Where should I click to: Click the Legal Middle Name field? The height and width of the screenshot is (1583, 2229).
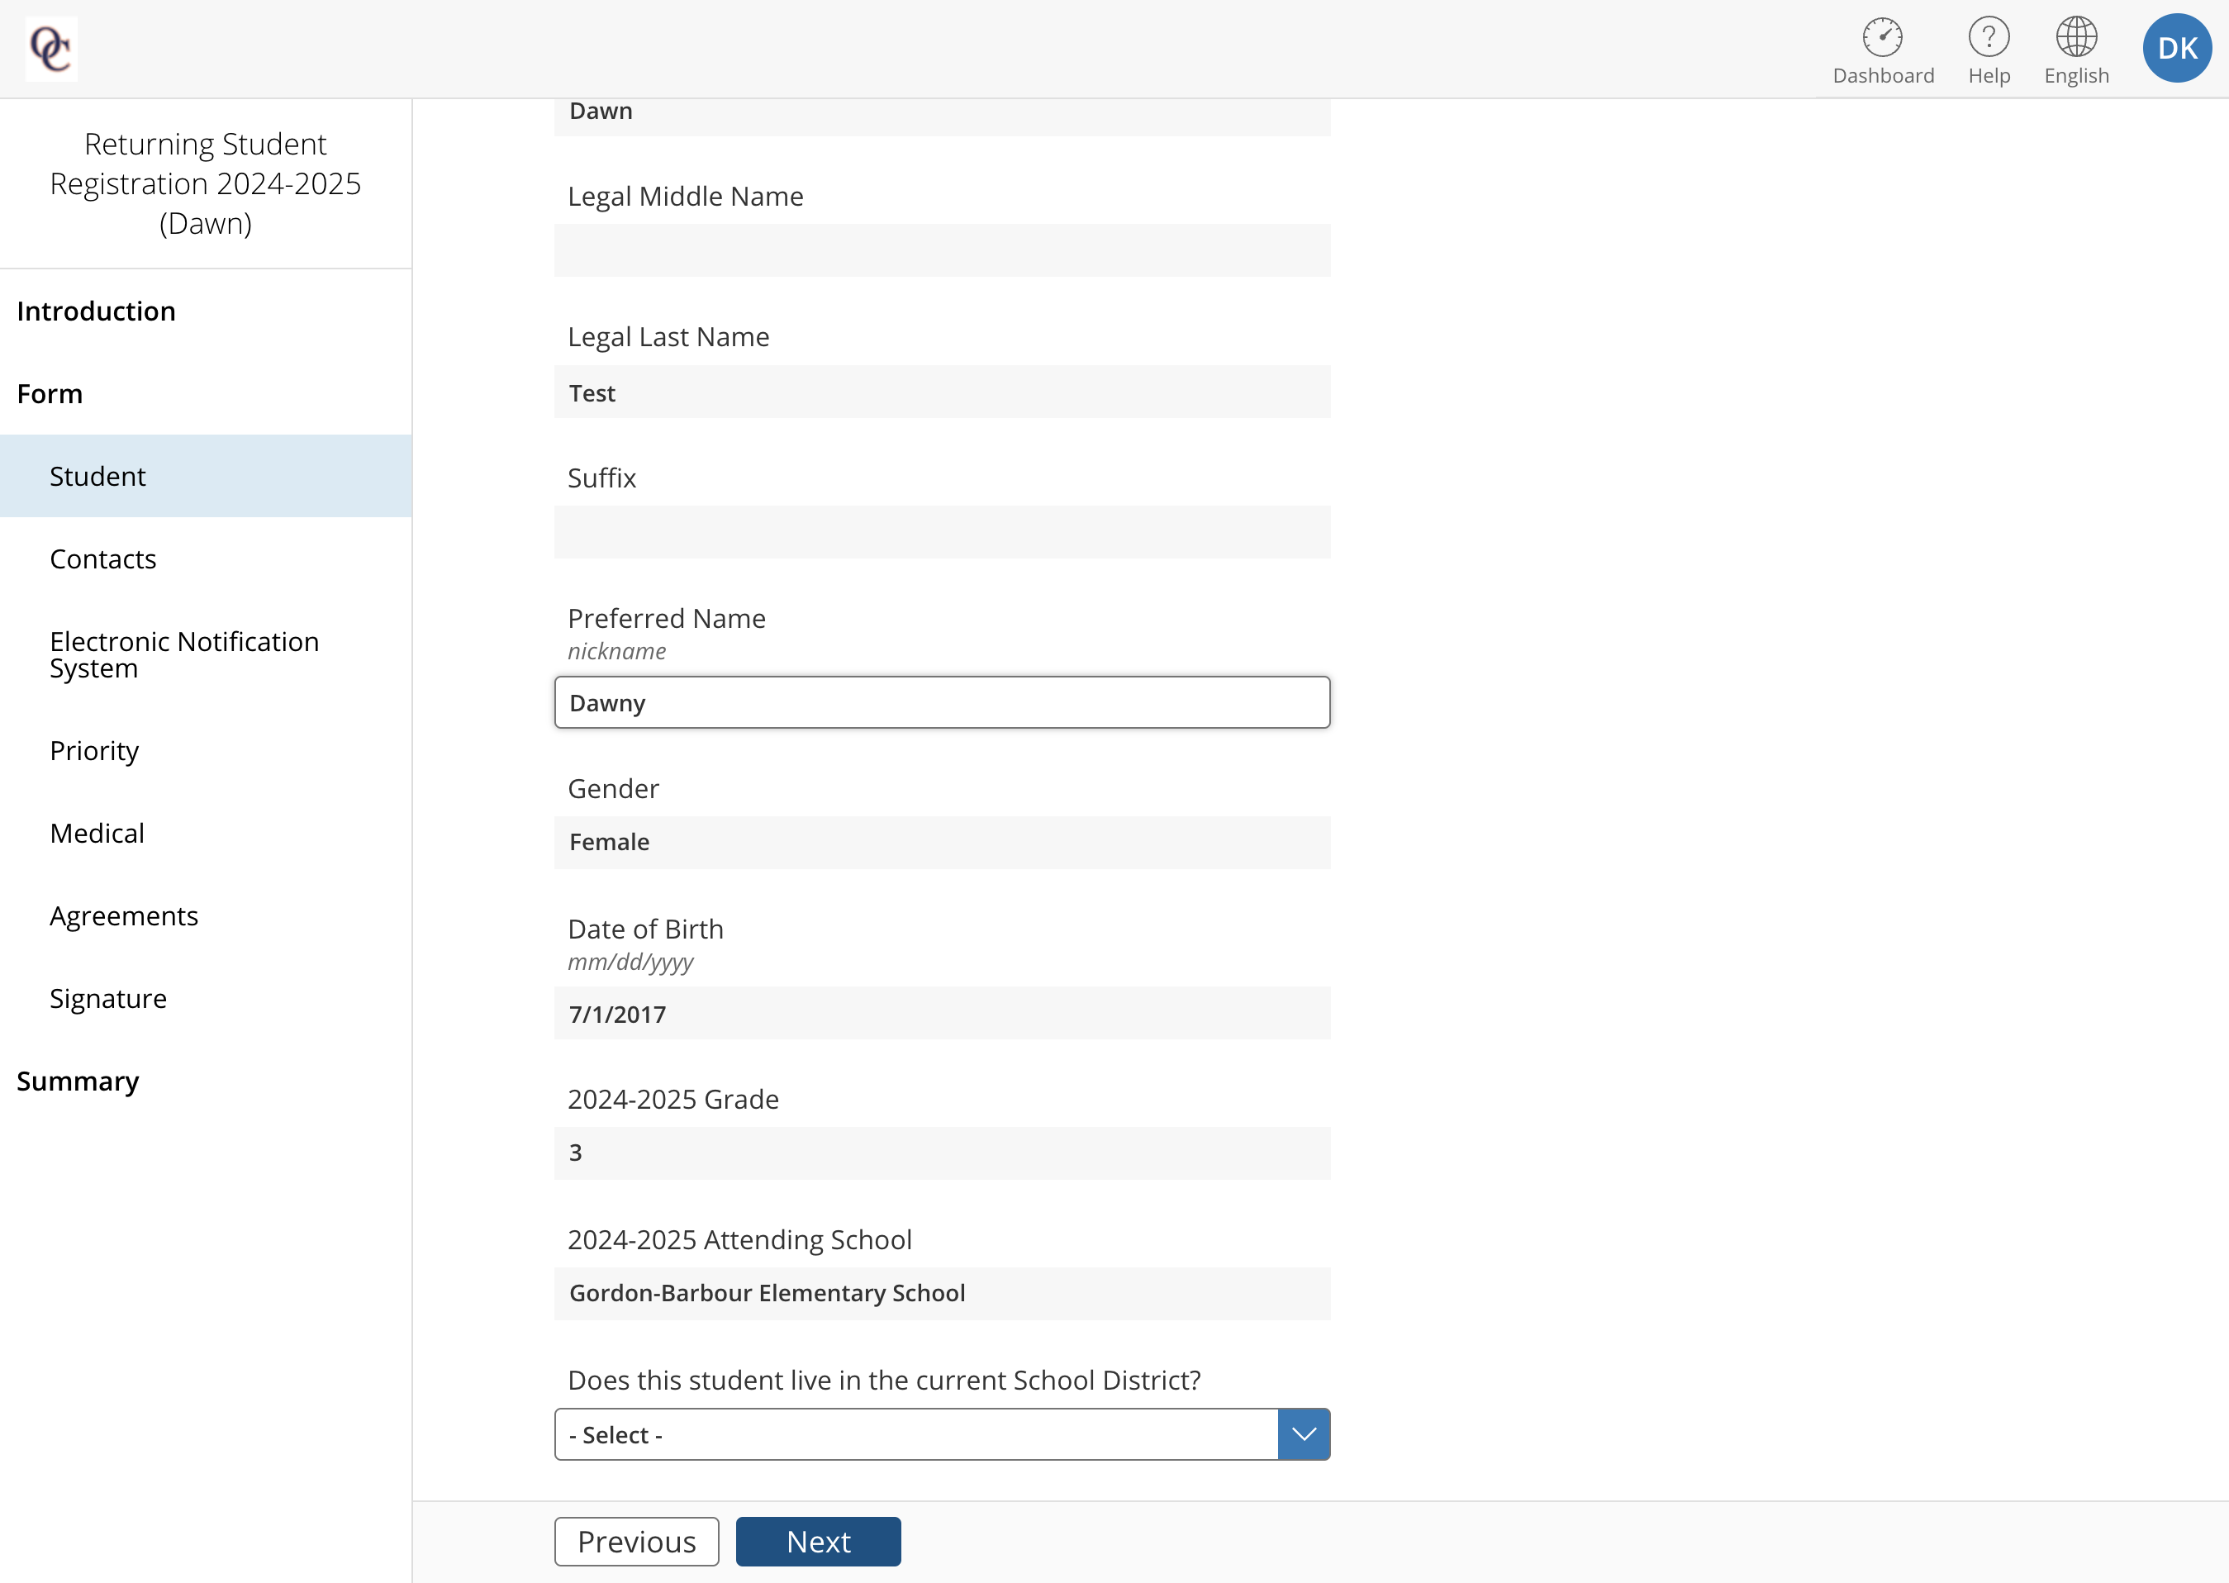(x=942, y=250)
